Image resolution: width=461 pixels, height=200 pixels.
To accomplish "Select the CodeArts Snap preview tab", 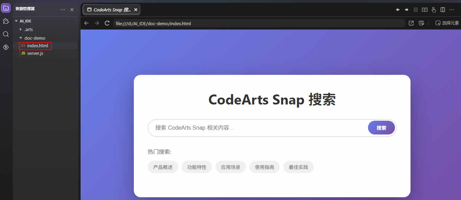I will [109, 10].
